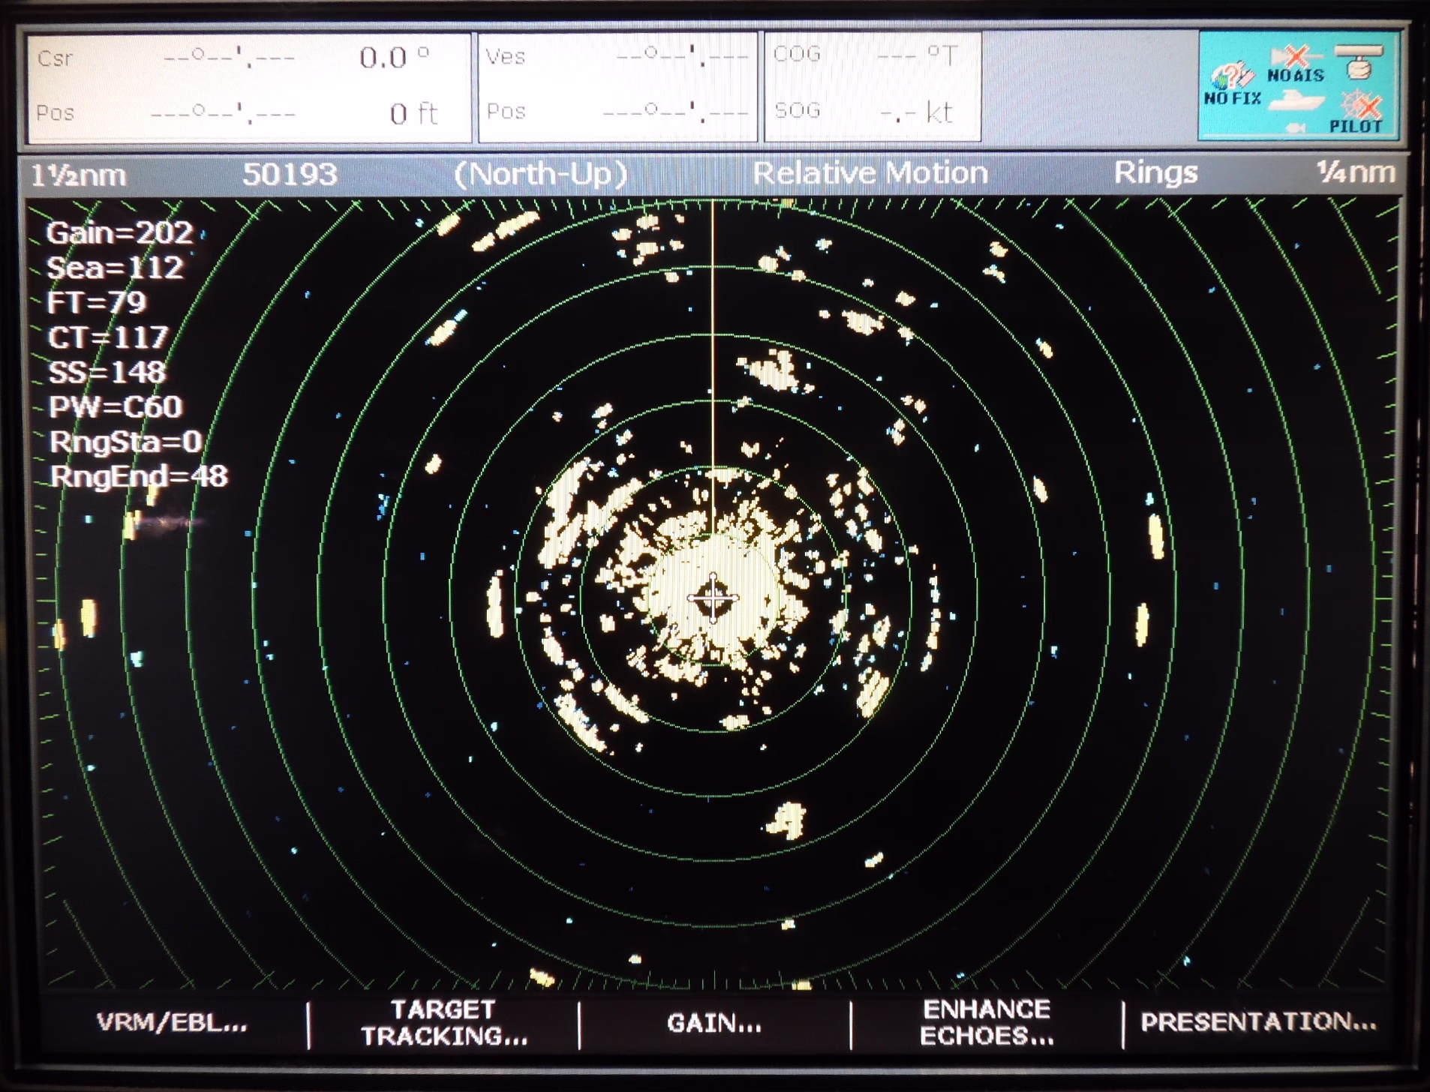The image size is (1430, 1092).
Task: Click the RngSta=0 readout
Action: (x=126, y=442)
